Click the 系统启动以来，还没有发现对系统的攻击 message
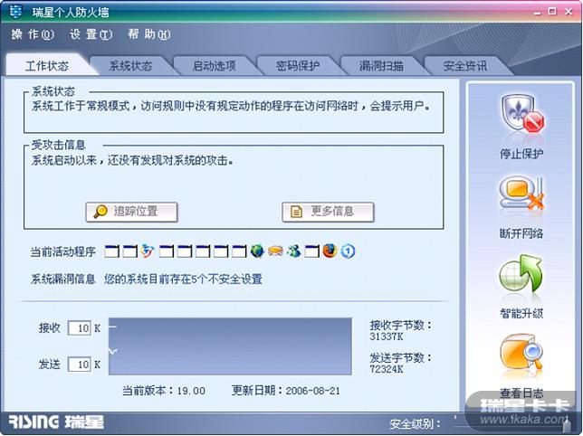 pyautogui.click(x=133, y=160)
